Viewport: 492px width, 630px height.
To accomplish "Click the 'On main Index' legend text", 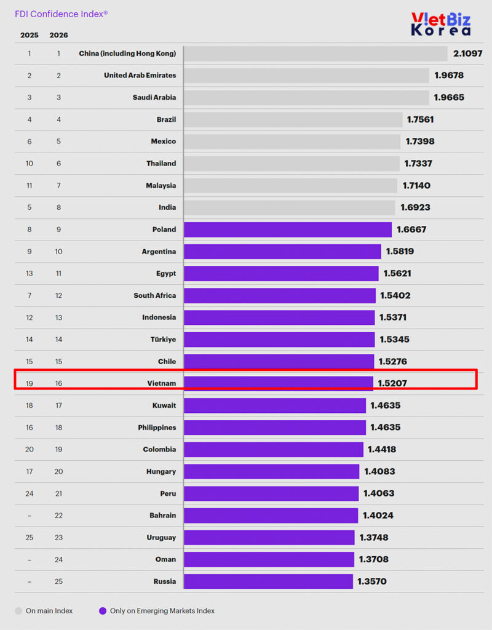I will [x=49, y=611].
